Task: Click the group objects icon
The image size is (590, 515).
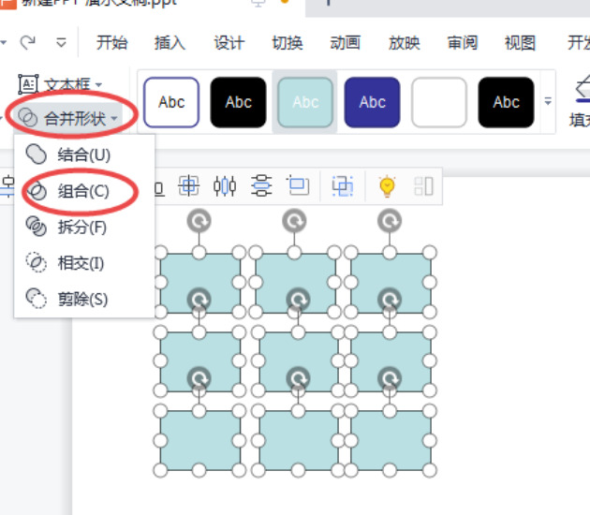Action: point(343,185)
